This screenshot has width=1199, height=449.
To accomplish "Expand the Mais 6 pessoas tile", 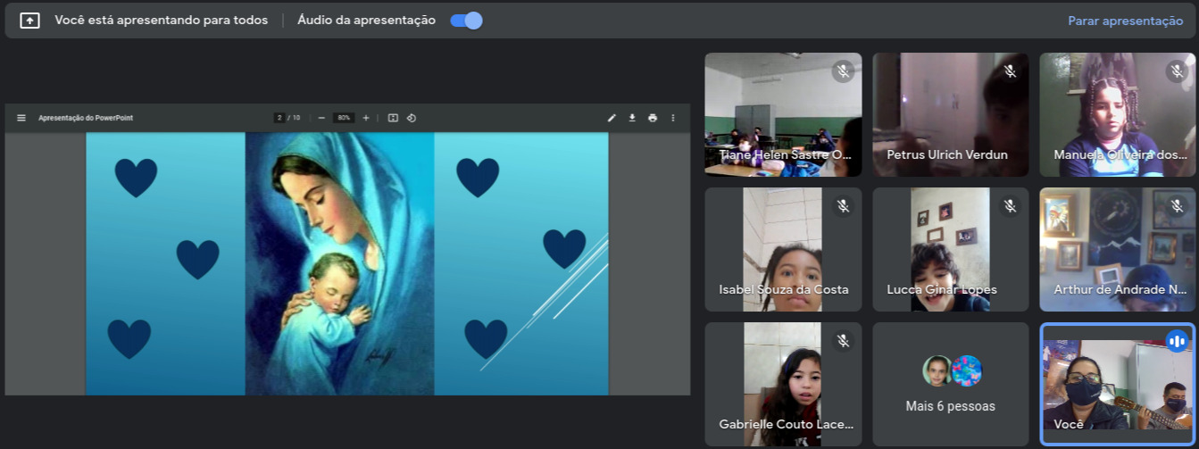I will tap(950, 384).
